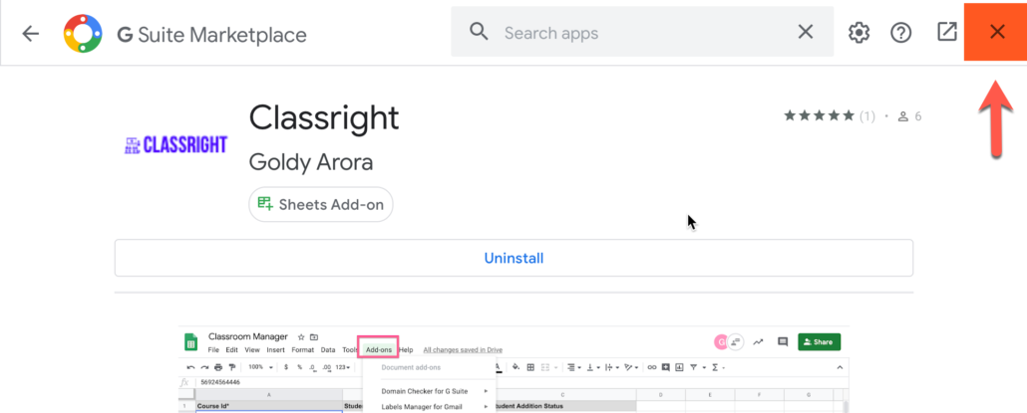Collapse preview toolbar with caret icon

[840, 367]
